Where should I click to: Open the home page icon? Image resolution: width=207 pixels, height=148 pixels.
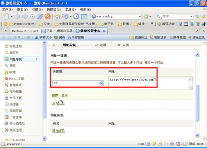pyautogui.click(x=57, y=16)
